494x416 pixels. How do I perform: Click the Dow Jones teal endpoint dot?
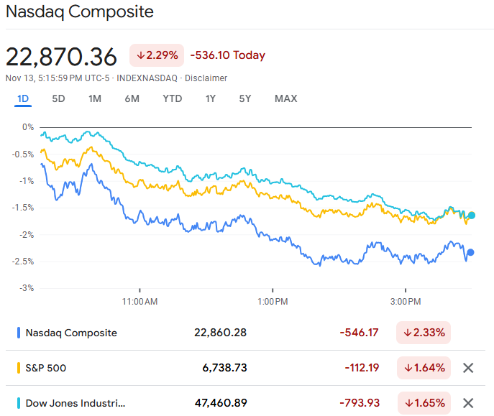coord(472,215)
